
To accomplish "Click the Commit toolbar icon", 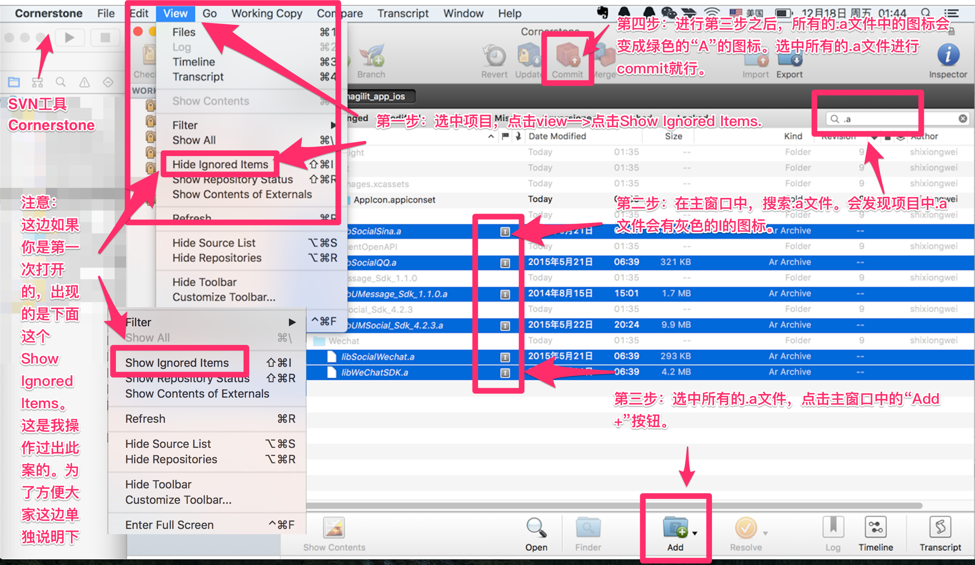I will tap(568, 55).
